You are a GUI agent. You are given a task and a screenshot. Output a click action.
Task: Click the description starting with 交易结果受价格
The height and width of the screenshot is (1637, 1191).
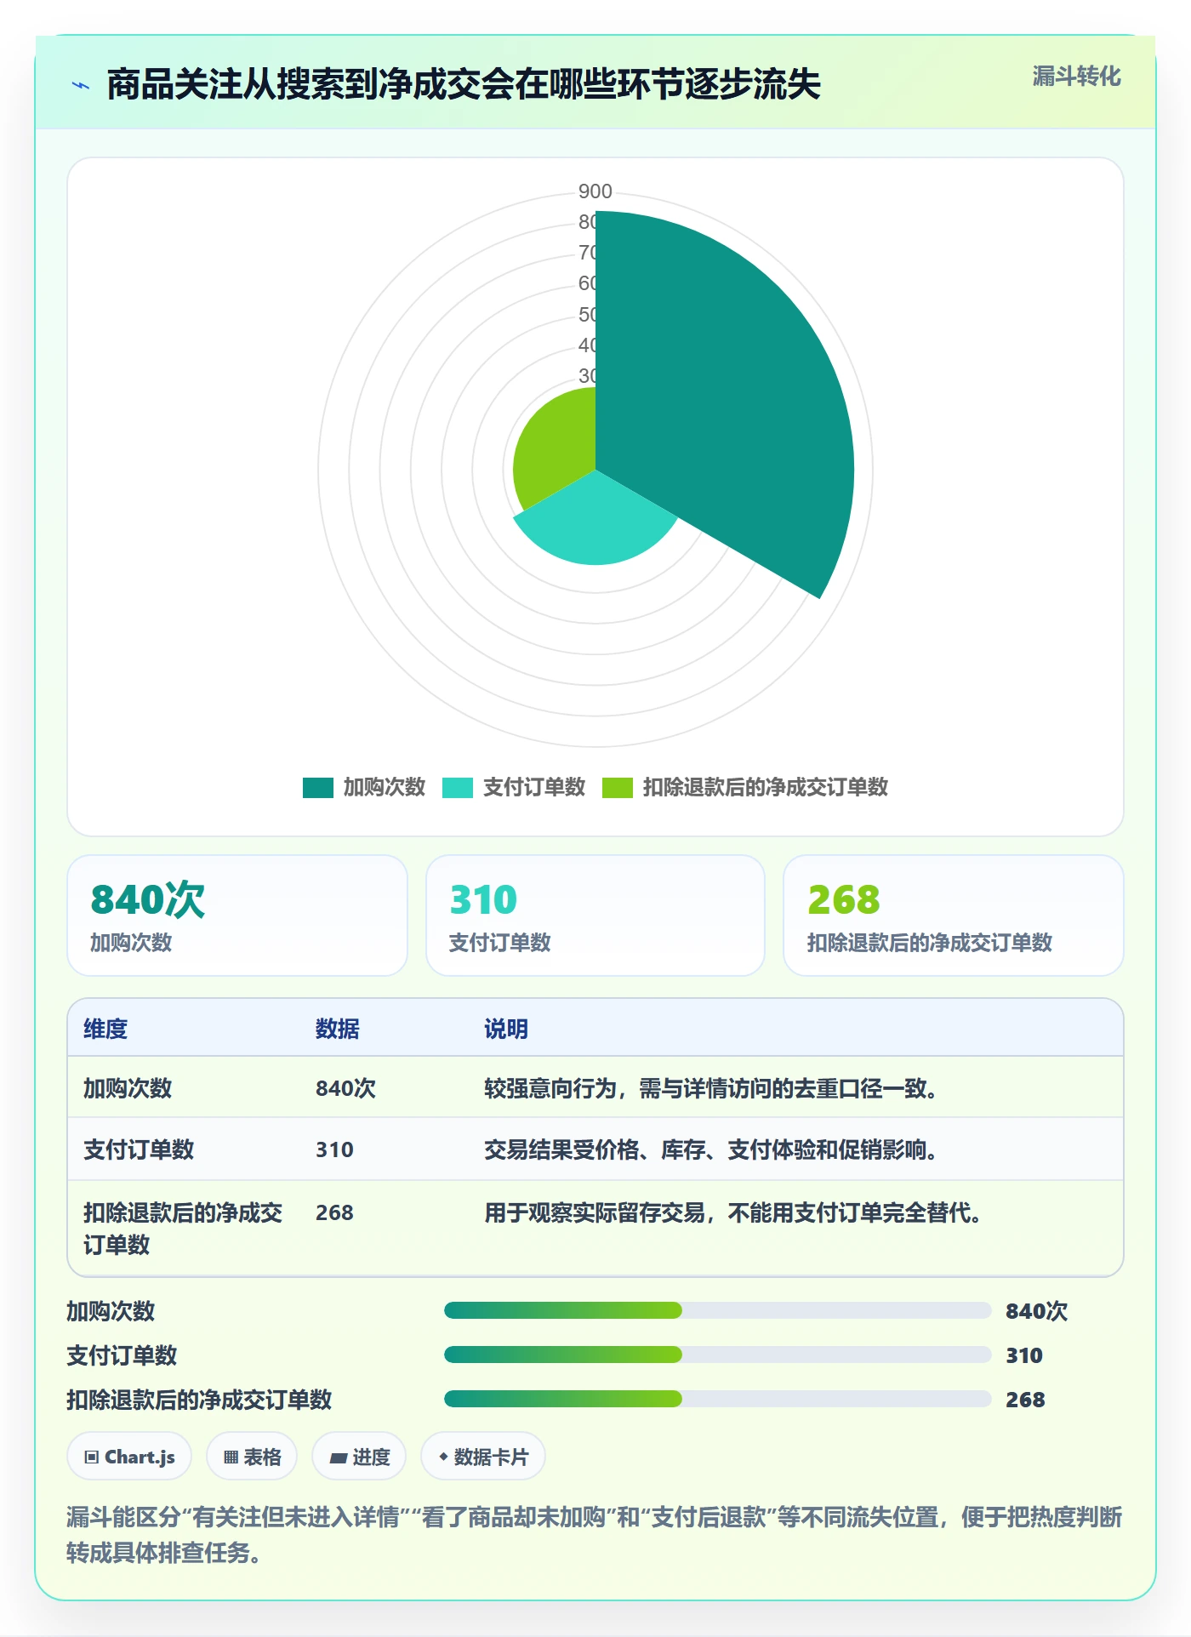coord(711,1149)
